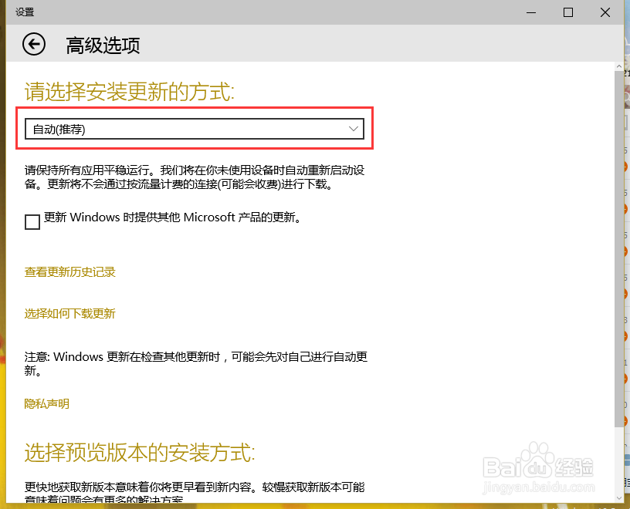
Task: Select the 自动(推荐) option text
Action: pos(52,129)
